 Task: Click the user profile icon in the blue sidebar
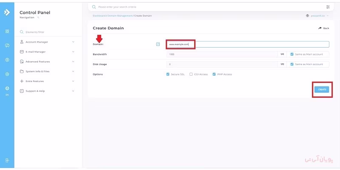tap(7, 59)
